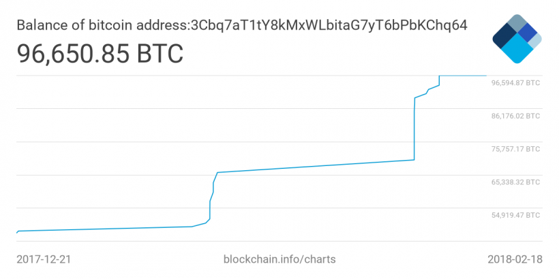The image size is (559, 279).
Task: Click the long sloped segment between the jumps
Action: pos(314,167)
